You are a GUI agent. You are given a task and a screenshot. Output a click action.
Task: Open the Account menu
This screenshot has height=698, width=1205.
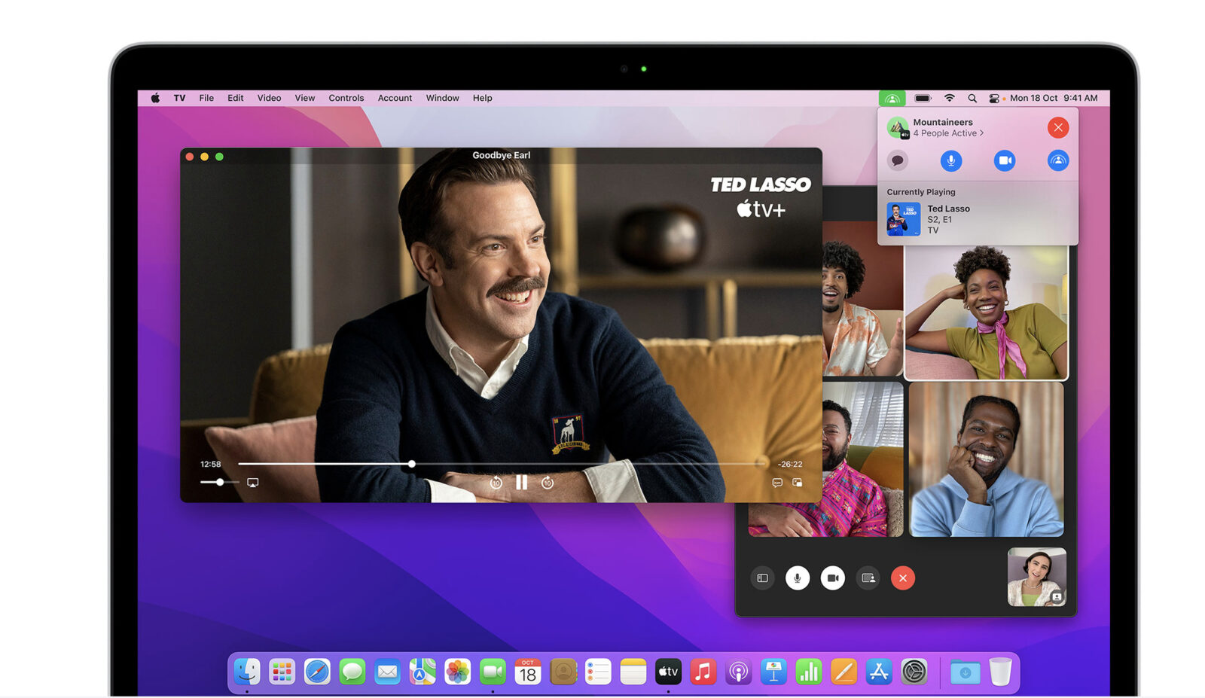(x=395, y=98)
